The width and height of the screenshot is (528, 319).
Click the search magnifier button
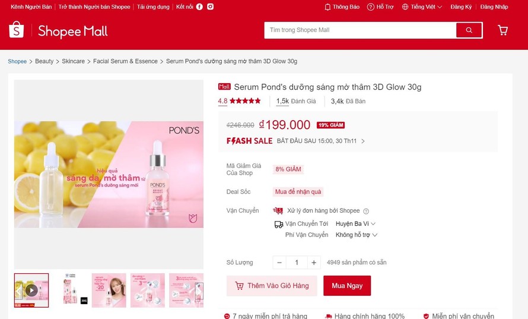pos(469,30)
